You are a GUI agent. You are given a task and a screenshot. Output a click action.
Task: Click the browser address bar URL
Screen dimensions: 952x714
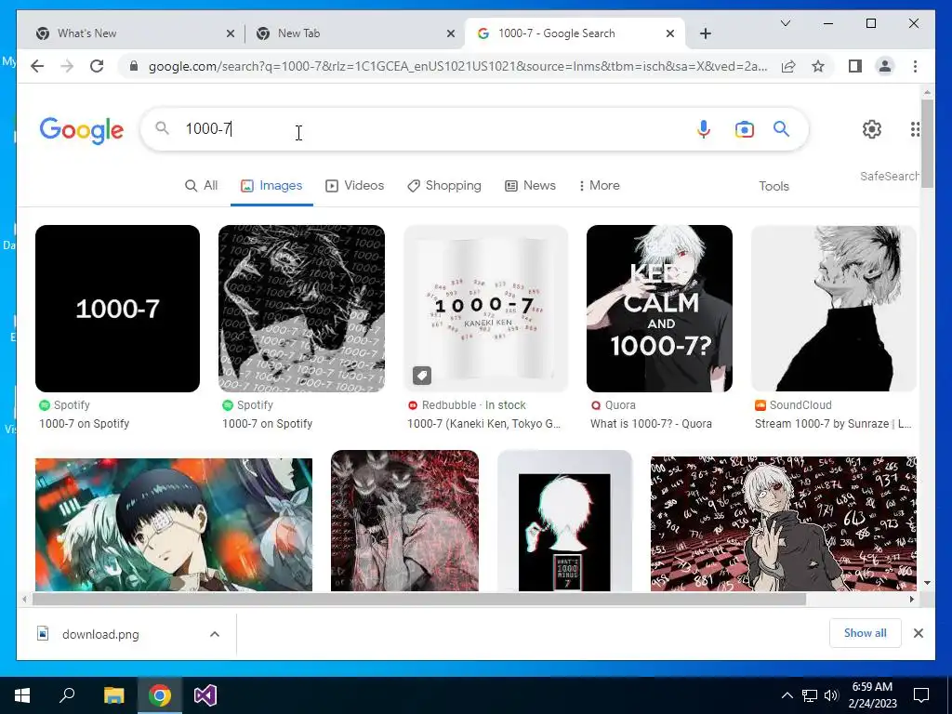(457, 66)
